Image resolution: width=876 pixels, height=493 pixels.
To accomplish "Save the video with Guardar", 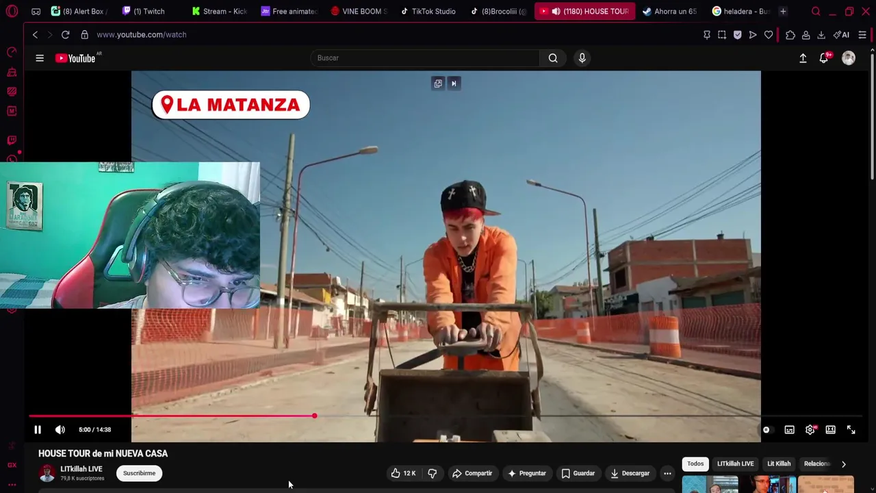I will 578,473.
